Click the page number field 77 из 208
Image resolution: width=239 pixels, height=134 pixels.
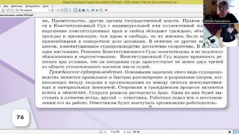[115, 132]
